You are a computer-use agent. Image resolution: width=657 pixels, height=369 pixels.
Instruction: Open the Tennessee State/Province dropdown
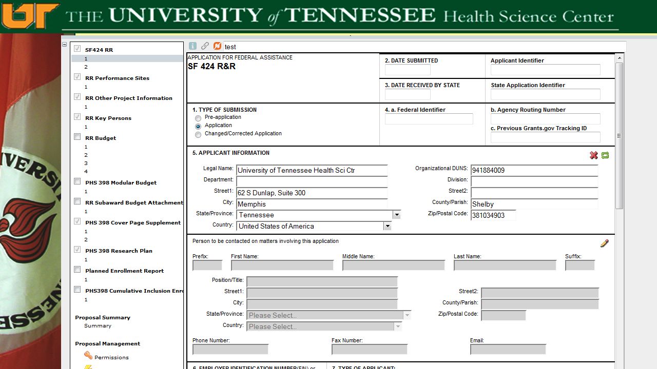(x=396, y=215)
